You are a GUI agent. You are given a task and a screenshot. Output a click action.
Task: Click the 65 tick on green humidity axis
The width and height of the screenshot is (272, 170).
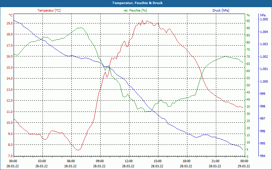point(248,64)
